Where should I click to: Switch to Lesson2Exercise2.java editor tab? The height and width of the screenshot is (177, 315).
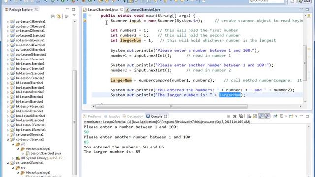[x=143, y=10]
